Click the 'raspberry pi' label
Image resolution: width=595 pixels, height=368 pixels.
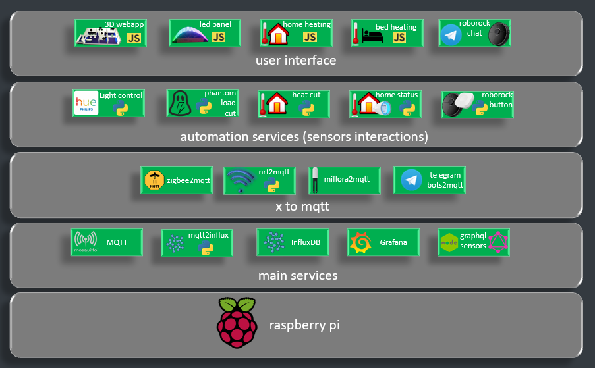[304, 325]
